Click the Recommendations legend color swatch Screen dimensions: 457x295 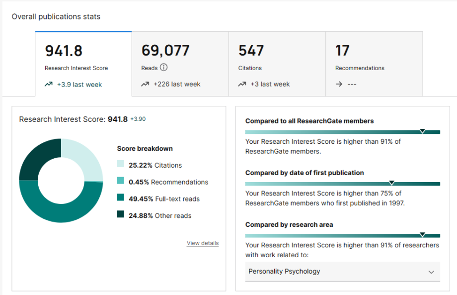click(x=121, y=181)
